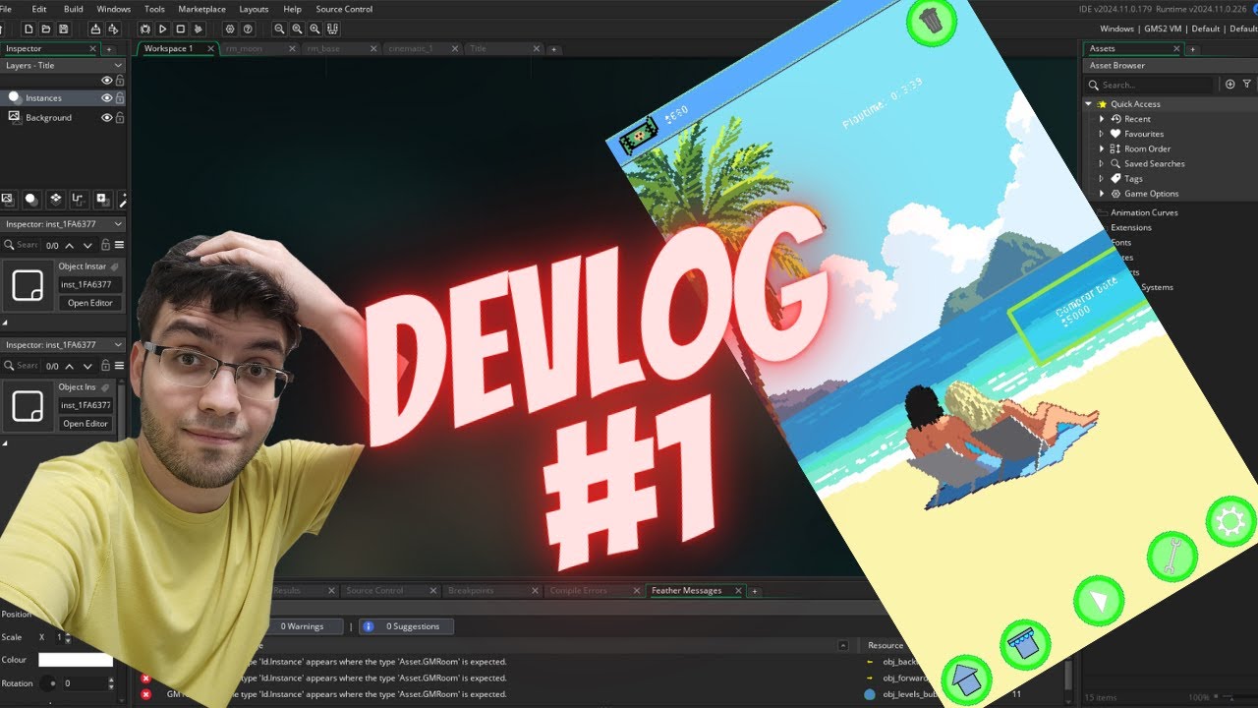Screen dimensions: 1258x708
Task: Click the Asset Browser filter funnel icon
Action: pyautogui.click(x=1247, y=85)
